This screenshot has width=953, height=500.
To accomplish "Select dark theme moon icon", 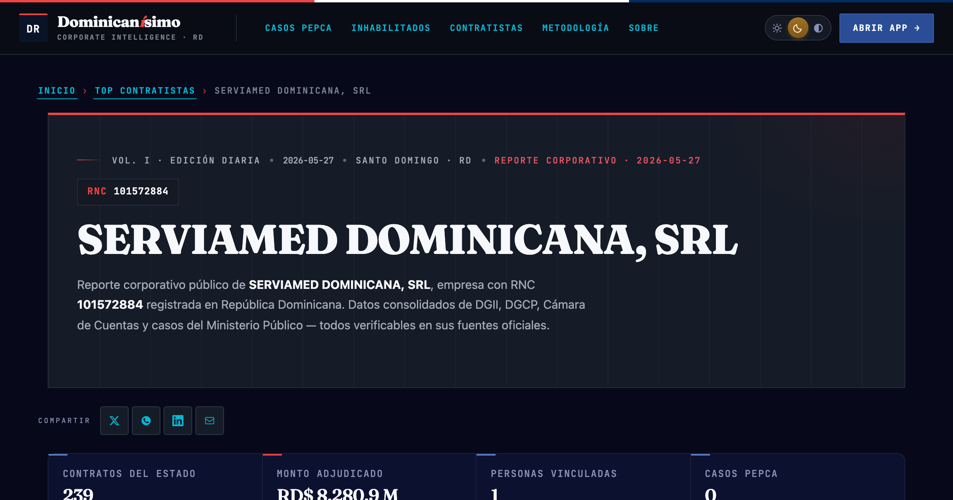I will (798, 28).
